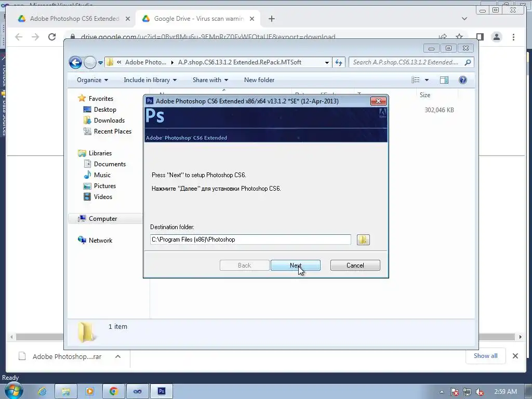Bookmark this page star icon
532x399 pixels.
click(459, 37)
